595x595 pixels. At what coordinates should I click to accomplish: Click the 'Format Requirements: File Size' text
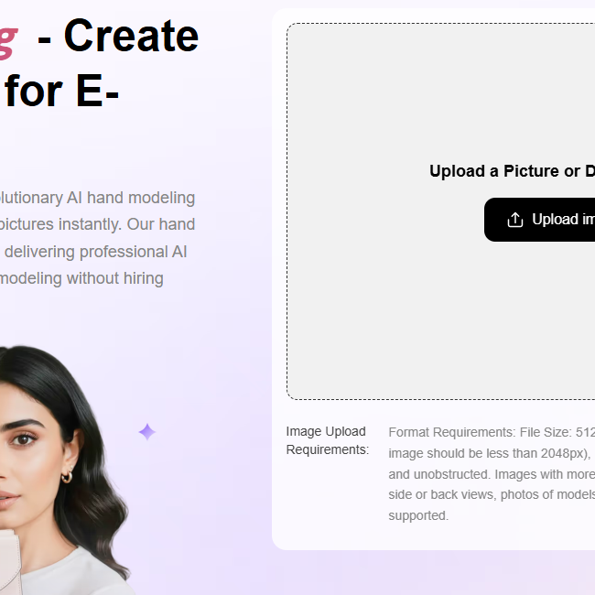click(480, 432)
